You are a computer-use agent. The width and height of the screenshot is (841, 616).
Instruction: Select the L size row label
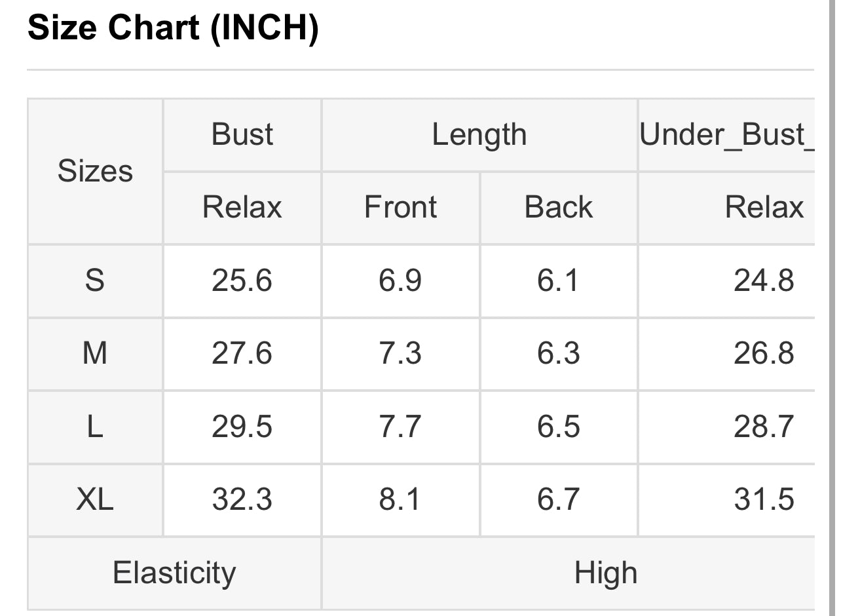pyautogui.click(x=96, y=427)
